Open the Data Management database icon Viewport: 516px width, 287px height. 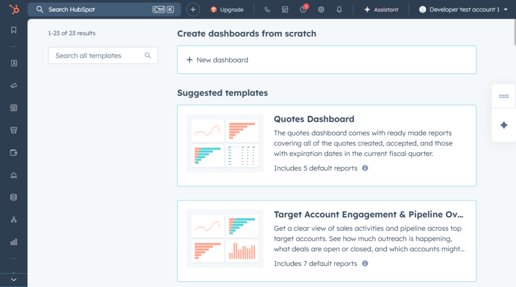(x=14, y=197)
